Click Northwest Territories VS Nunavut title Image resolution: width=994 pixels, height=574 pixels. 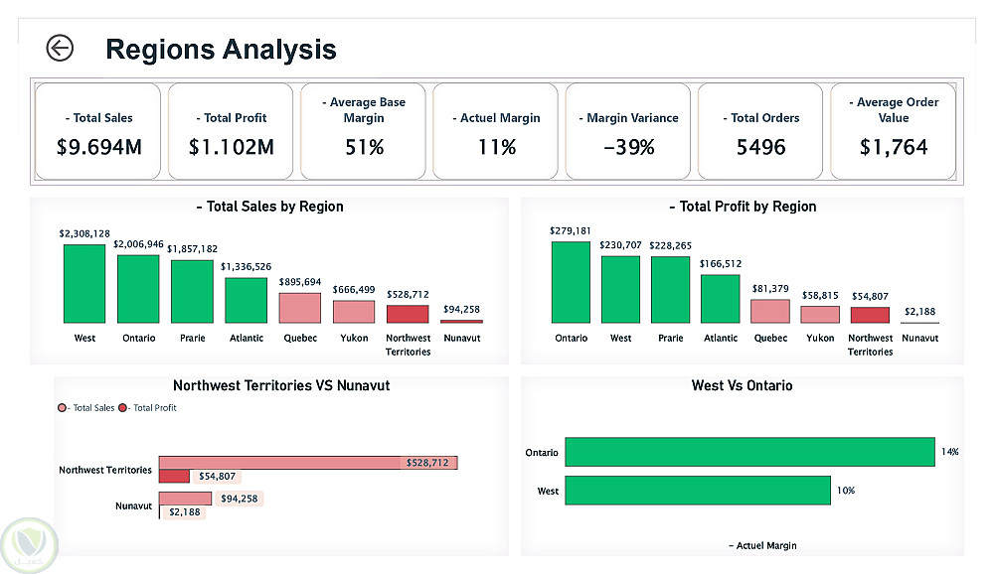pyautogui.click(x=281, y=386)
